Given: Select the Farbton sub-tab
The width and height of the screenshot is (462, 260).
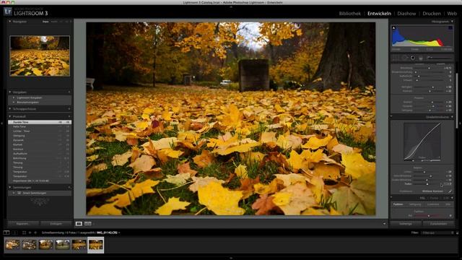Looking at the screenshot, I should coord(398,204).
